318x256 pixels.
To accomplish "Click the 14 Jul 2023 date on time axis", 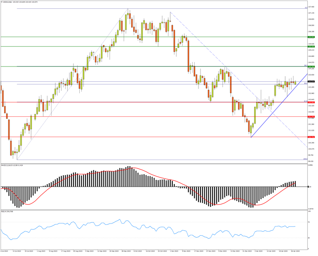I will (17, 251).
